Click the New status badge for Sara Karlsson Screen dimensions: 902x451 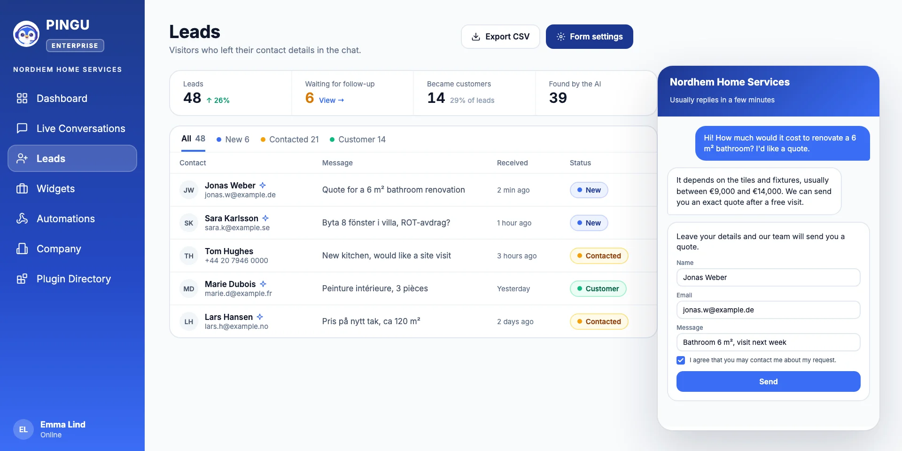(589, 223)
